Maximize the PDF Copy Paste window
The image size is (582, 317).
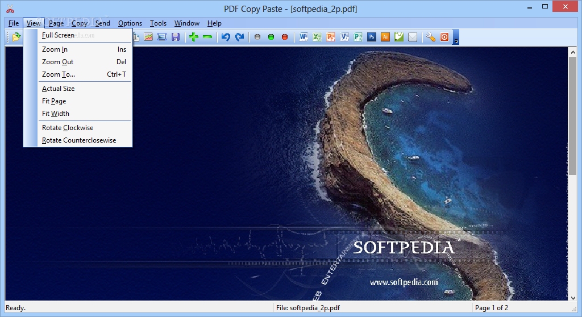545,7
